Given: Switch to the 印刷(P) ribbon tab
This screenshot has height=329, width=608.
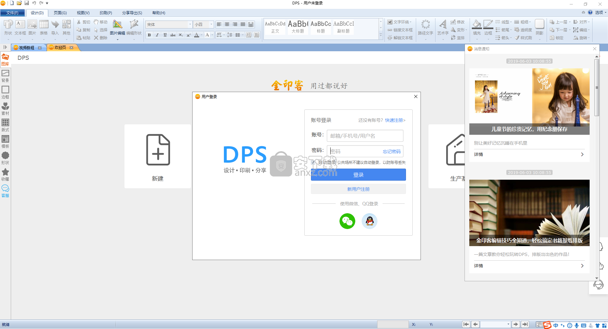Looking at the screenshot, I should [x=106, y=13].
